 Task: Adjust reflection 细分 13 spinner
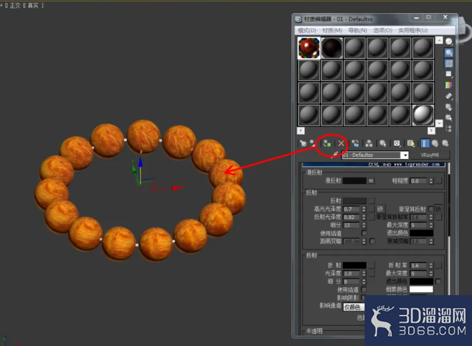pyautogui.click(x=364, y=225)
